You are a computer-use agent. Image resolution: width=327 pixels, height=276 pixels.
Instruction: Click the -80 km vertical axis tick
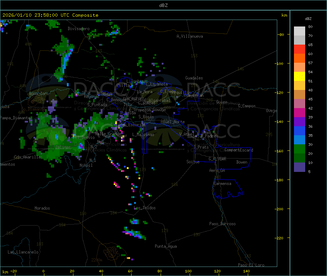281,34
